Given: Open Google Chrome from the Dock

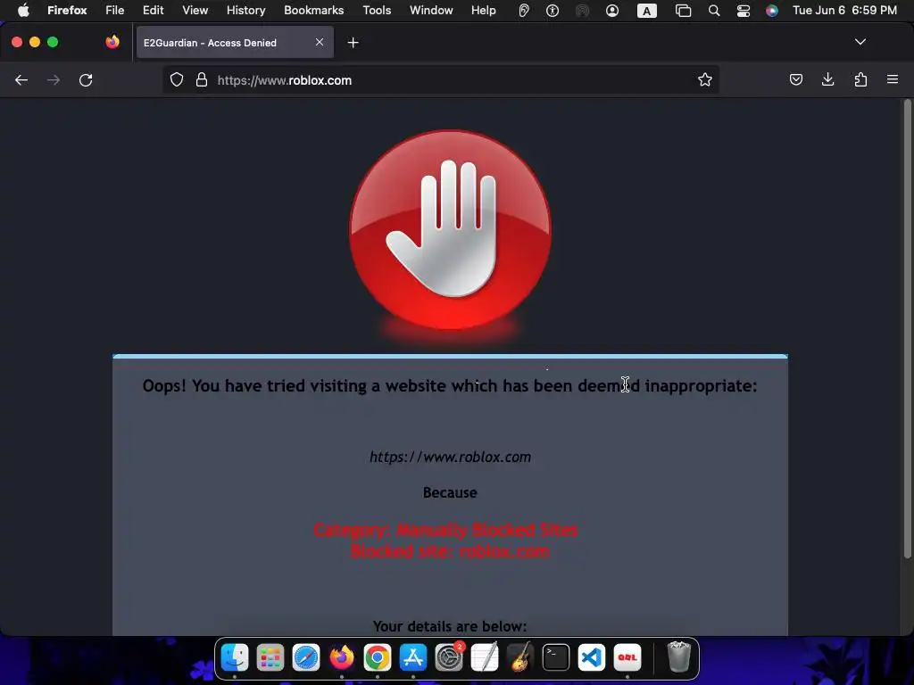Looking at the screenshot, I should [x=378, y=657].
